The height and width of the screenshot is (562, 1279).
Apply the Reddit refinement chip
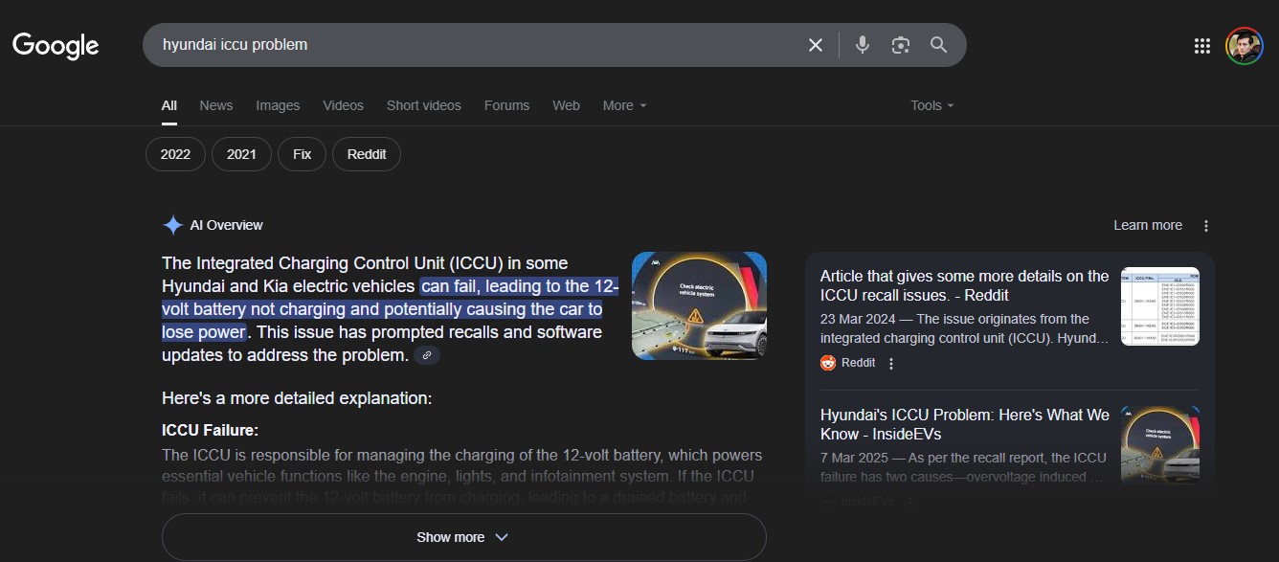367,154
